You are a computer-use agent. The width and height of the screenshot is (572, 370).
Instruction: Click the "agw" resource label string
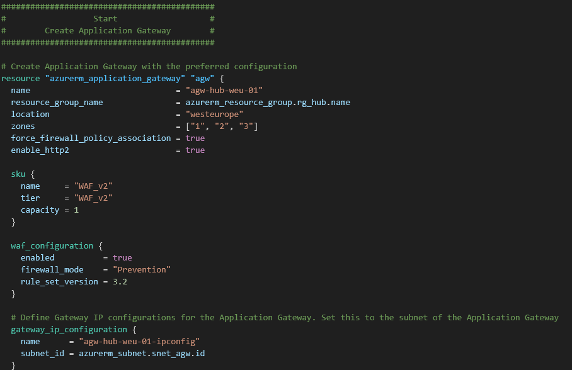[202, 78]
